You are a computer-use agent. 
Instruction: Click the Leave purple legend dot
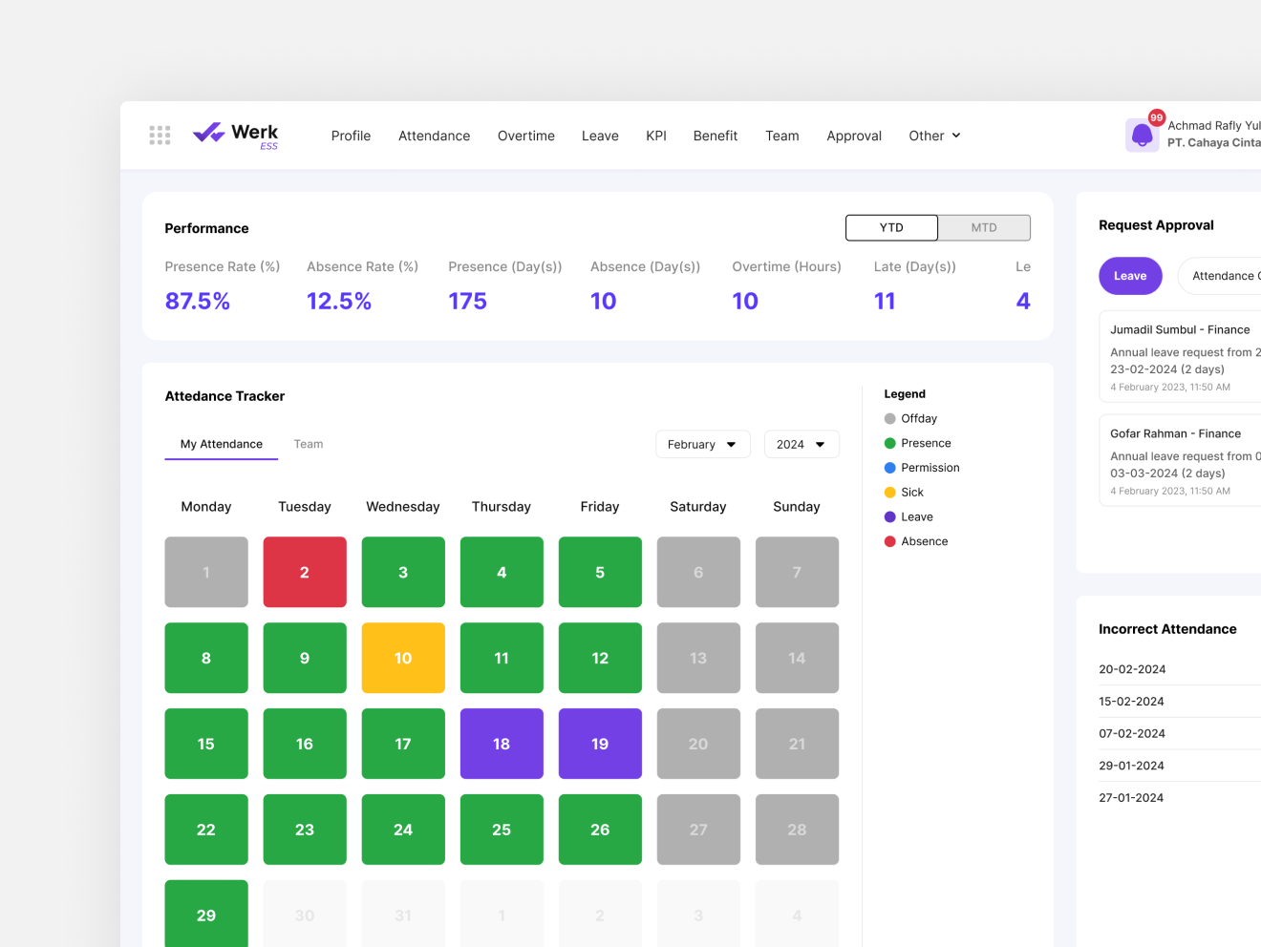890,516
